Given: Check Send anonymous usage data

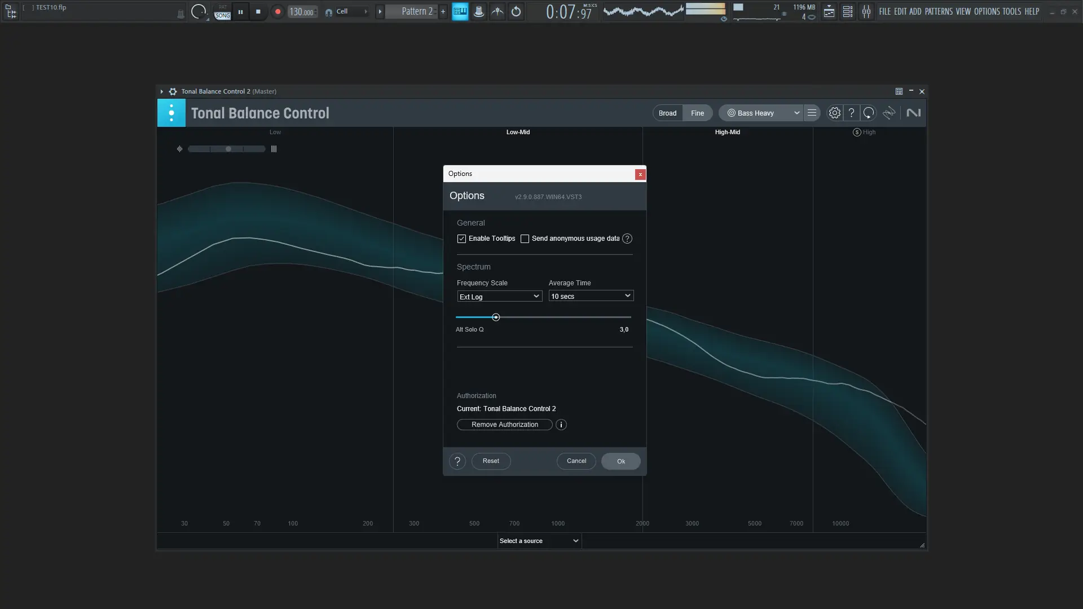Looking at the screenshot, I should click(525, 239).
